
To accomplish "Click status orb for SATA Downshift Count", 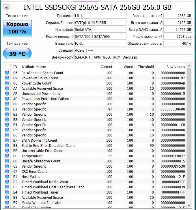I will [7, 140].
